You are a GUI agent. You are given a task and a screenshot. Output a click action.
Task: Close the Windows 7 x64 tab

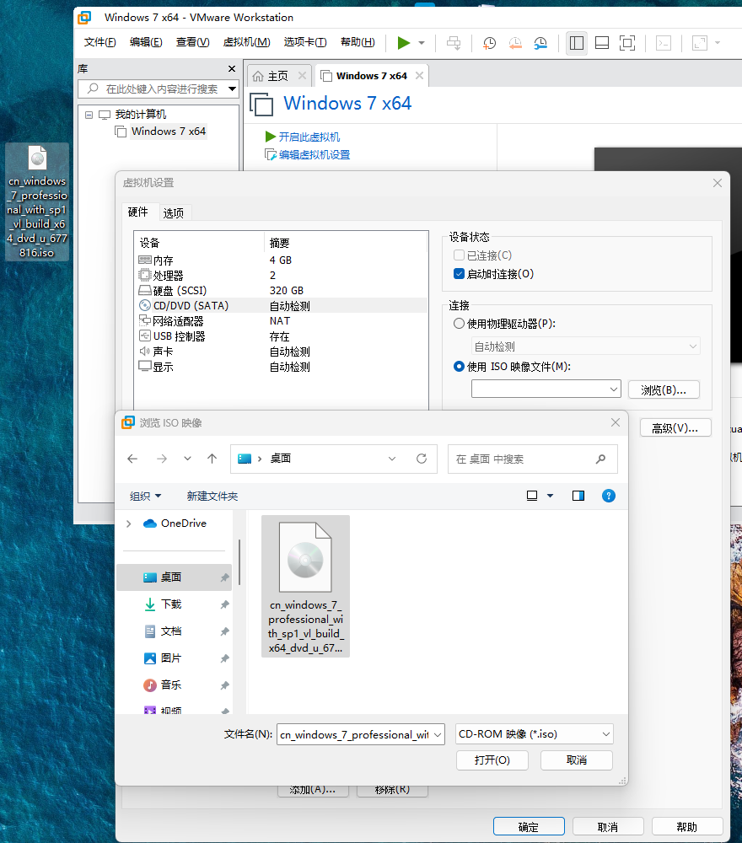click(419, 76)
